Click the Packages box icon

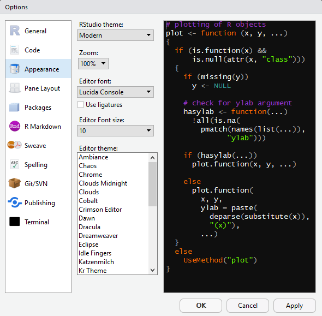14,107
